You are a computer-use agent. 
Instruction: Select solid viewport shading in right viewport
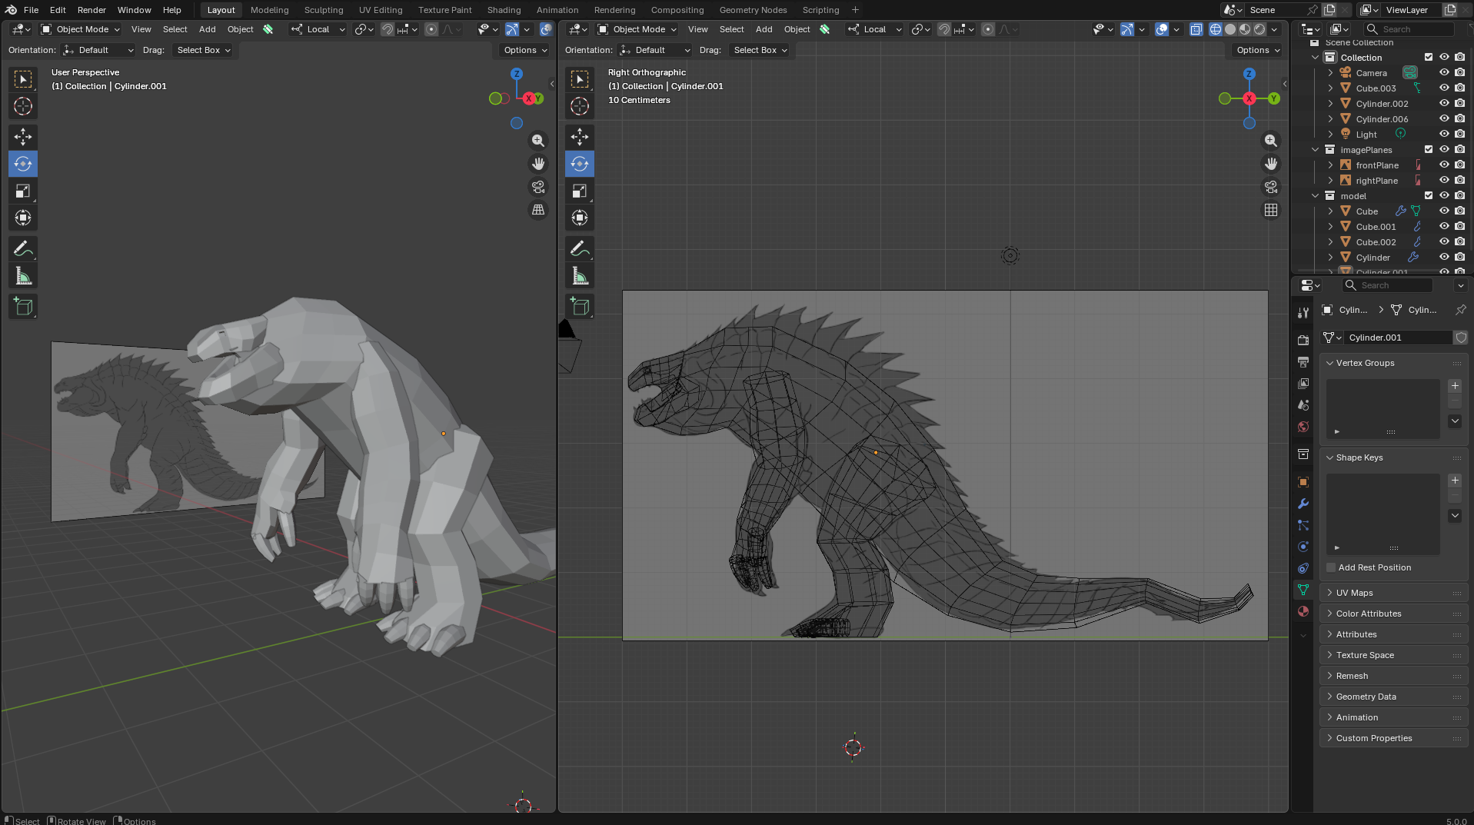pyautogui.click(x=1230, y=29)
